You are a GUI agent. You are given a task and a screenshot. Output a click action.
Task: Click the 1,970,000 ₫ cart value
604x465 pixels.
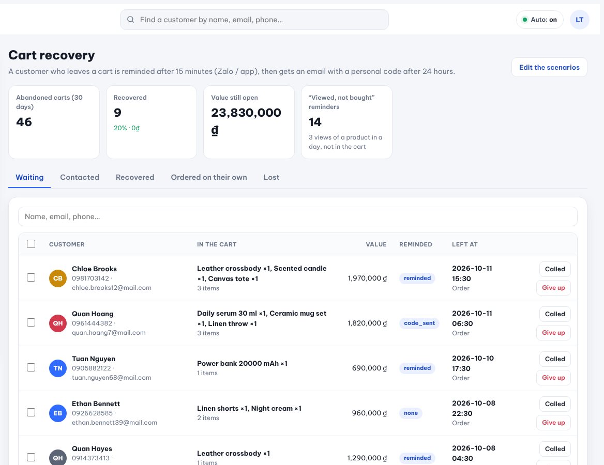367,278
